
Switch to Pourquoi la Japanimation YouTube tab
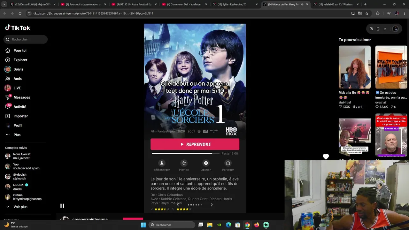[x=83, y=4]
